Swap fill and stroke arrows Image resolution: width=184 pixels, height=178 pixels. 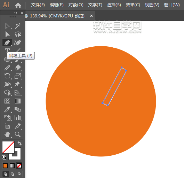tap(19, 143)
